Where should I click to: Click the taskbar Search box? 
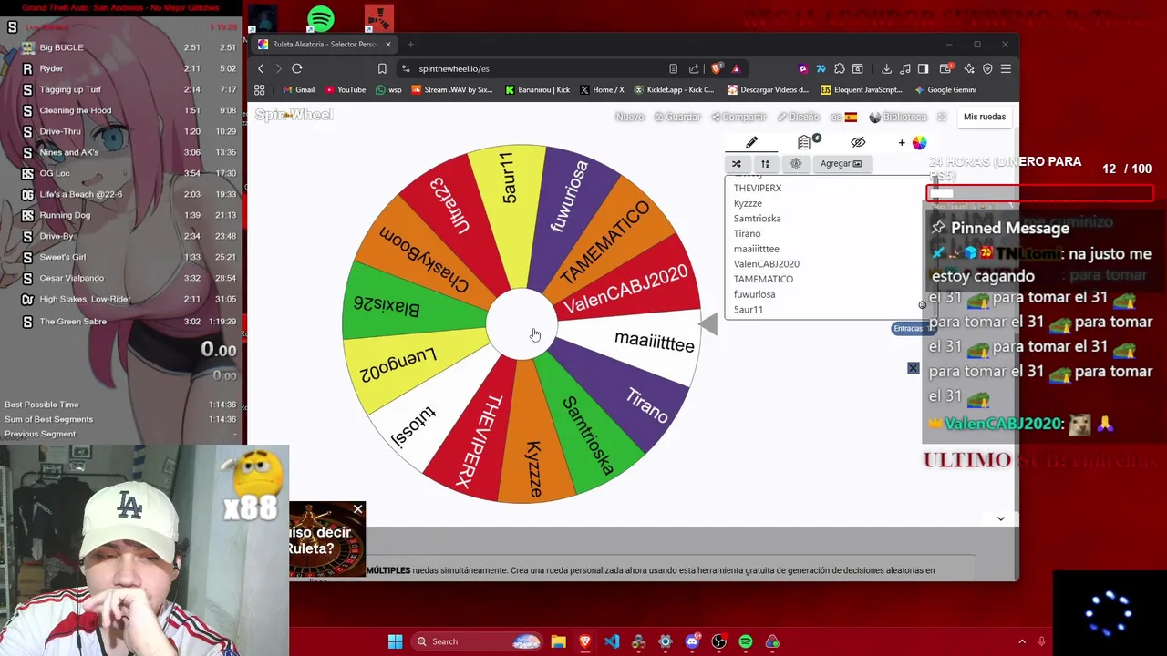pyautogui.click(x=477, y=641)
